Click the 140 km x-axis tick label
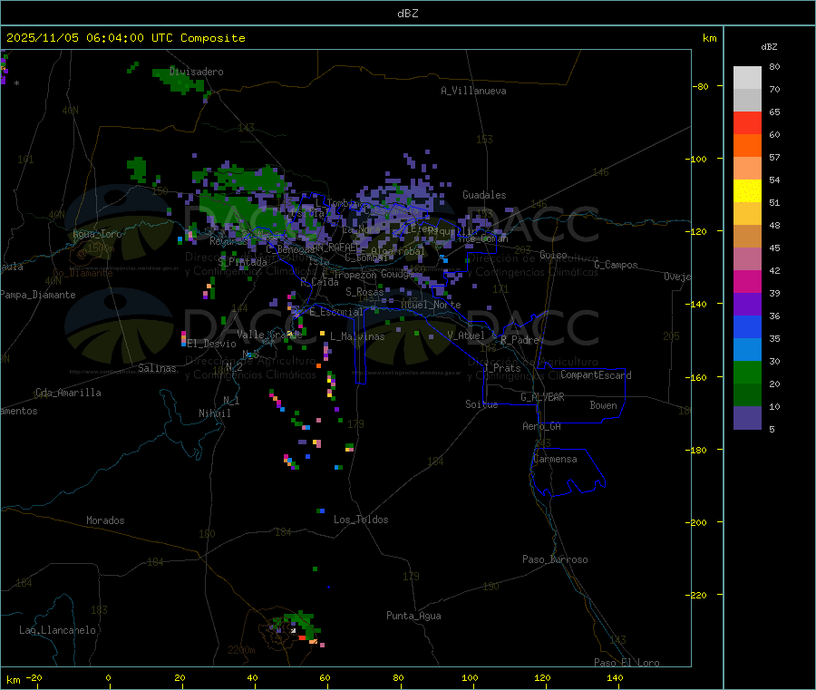Image resolution: width=816 pixels, height=690 pixels. point(615,677)
